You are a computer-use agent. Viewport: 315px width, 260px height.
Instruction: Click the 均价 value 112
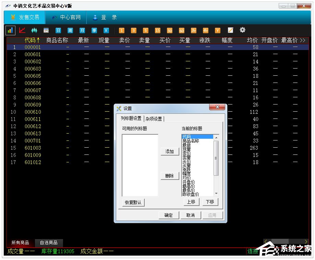pos(254,112)
